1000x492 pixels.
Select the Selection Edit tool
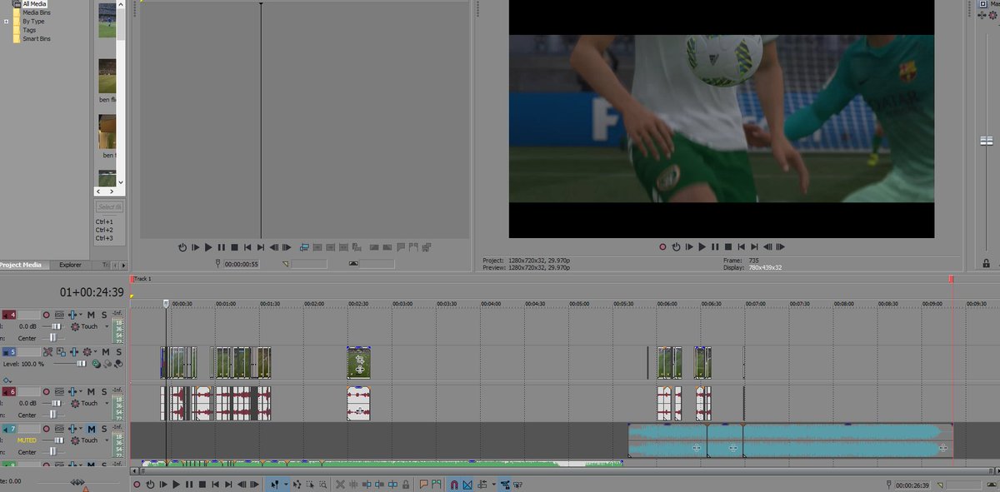[x=312, y=484]
